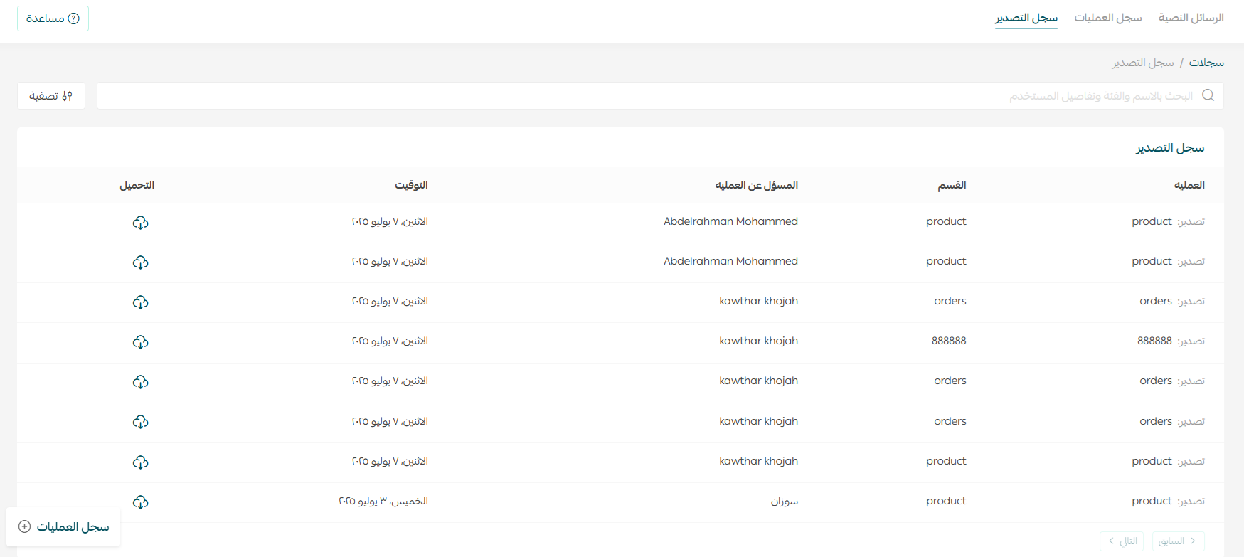The height and width of the screenshot is (557, 1244).
Task: Download the product export by kawthar khojah
Action: pyautogui.click(x=140, y=462)
